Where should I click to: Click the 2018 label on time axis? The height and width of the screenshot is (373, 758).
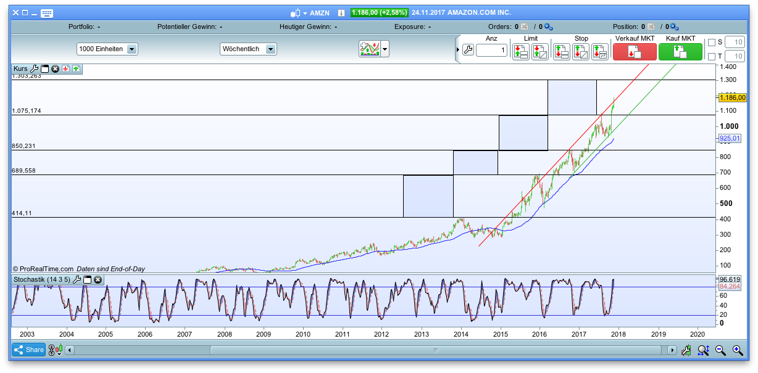click(618, 334)
